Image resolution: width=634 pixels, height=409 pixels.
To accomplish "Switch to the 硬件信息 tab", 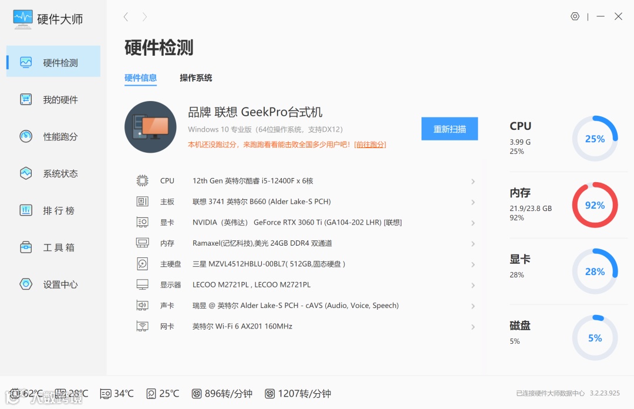I will [140, 78].
